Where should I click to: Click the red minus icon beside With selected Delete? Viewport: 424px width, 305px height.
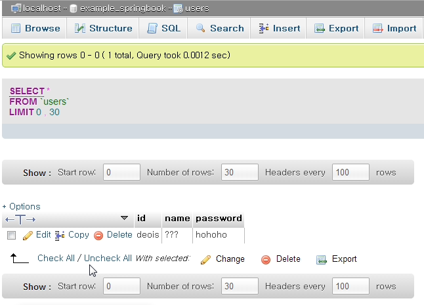click(x=266, y=259)
